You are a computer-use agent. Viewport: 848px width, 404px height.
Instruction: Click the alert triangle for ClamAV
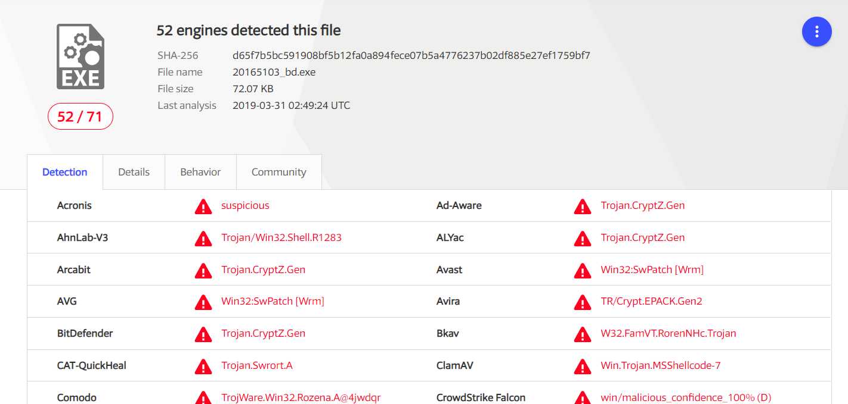click(x=583, y=367)
